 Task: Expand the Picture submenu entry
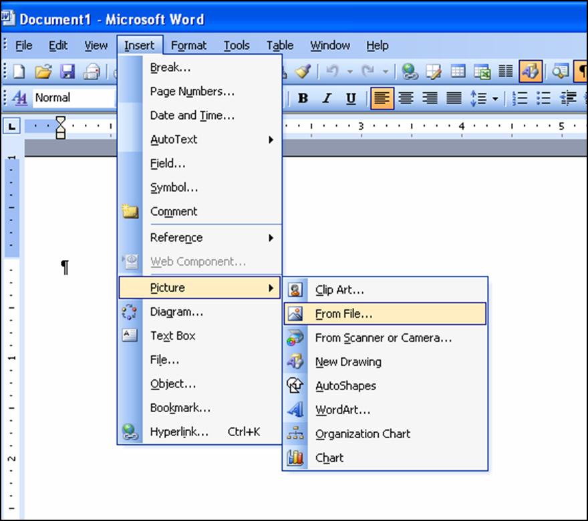click(200, 287)
